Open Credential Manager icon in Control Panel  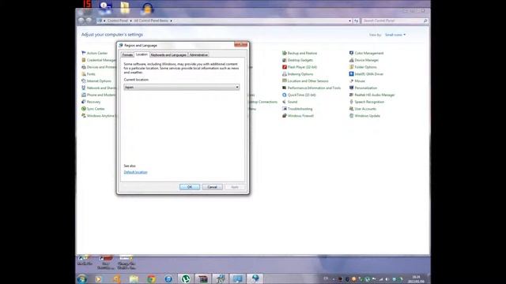(x=84, y=60)
